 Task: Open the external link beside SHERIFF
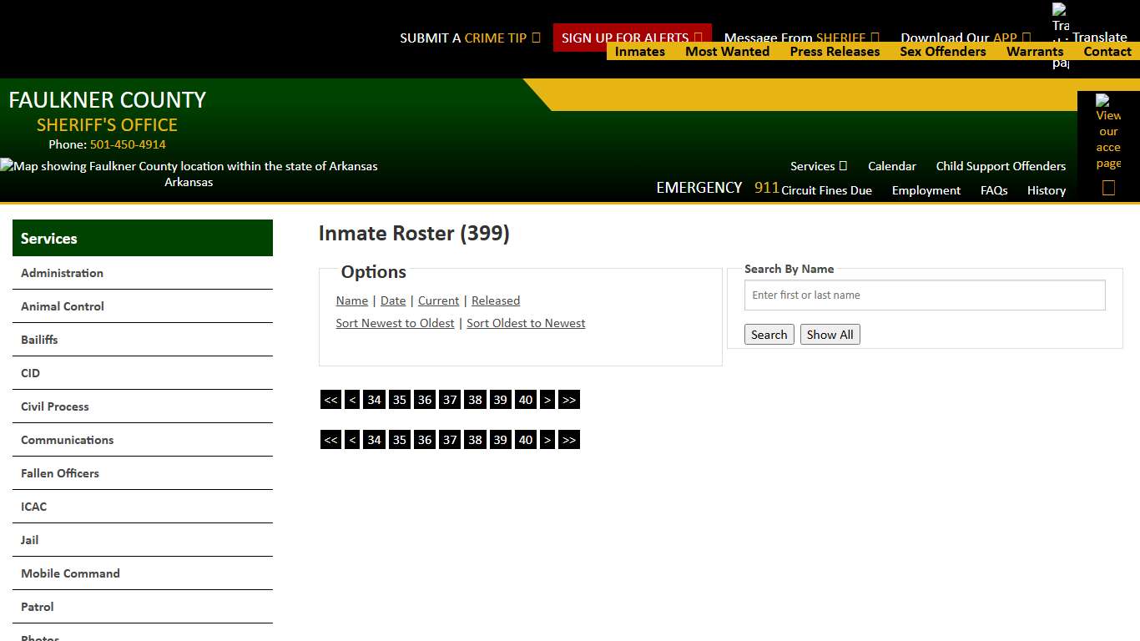(x=875, y=38)
